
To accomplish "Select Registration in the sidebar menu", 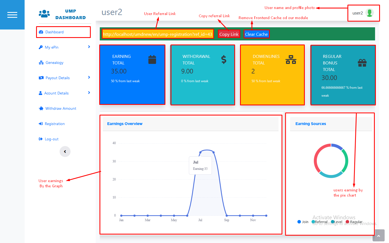I will tap(54, 124).
